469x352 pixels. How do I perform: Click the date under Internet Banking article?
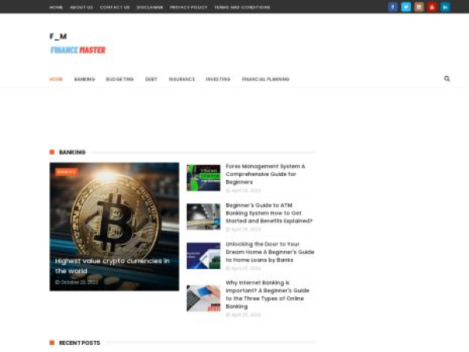243,314
